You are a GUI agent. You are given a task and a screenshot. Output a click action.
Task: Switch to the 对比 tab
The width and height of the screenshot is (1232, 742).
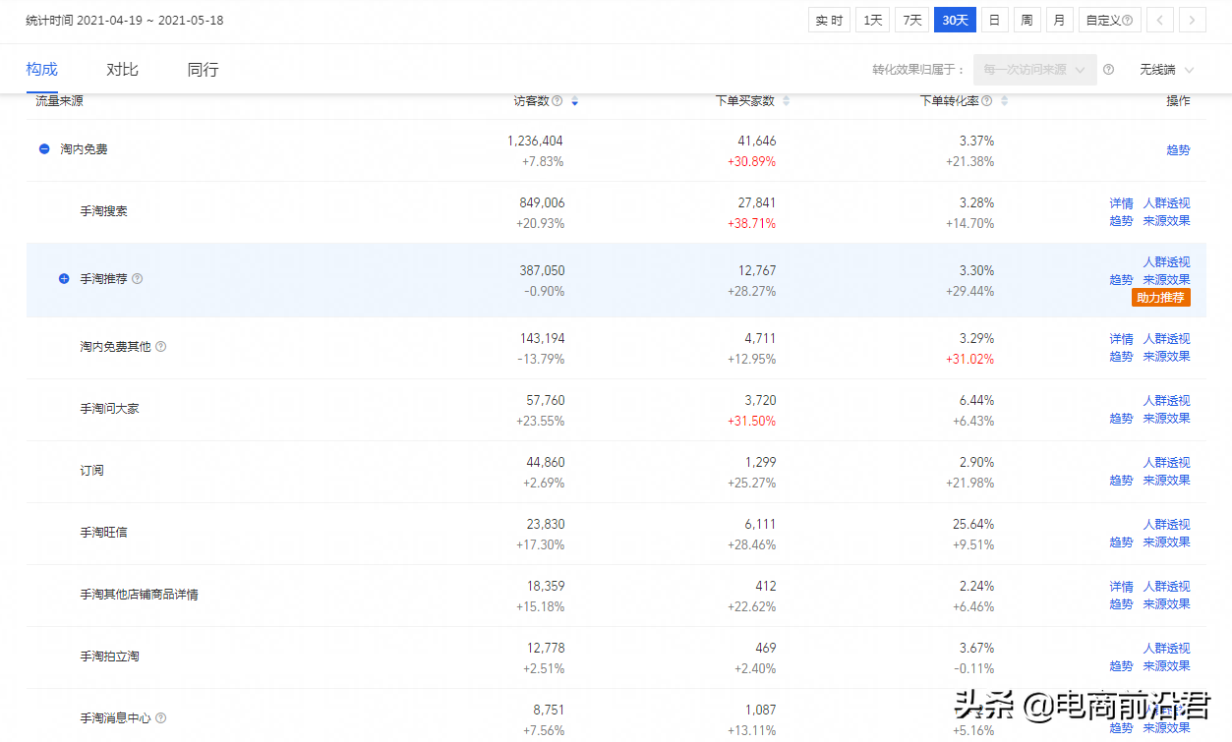click(x=122, y=70)
